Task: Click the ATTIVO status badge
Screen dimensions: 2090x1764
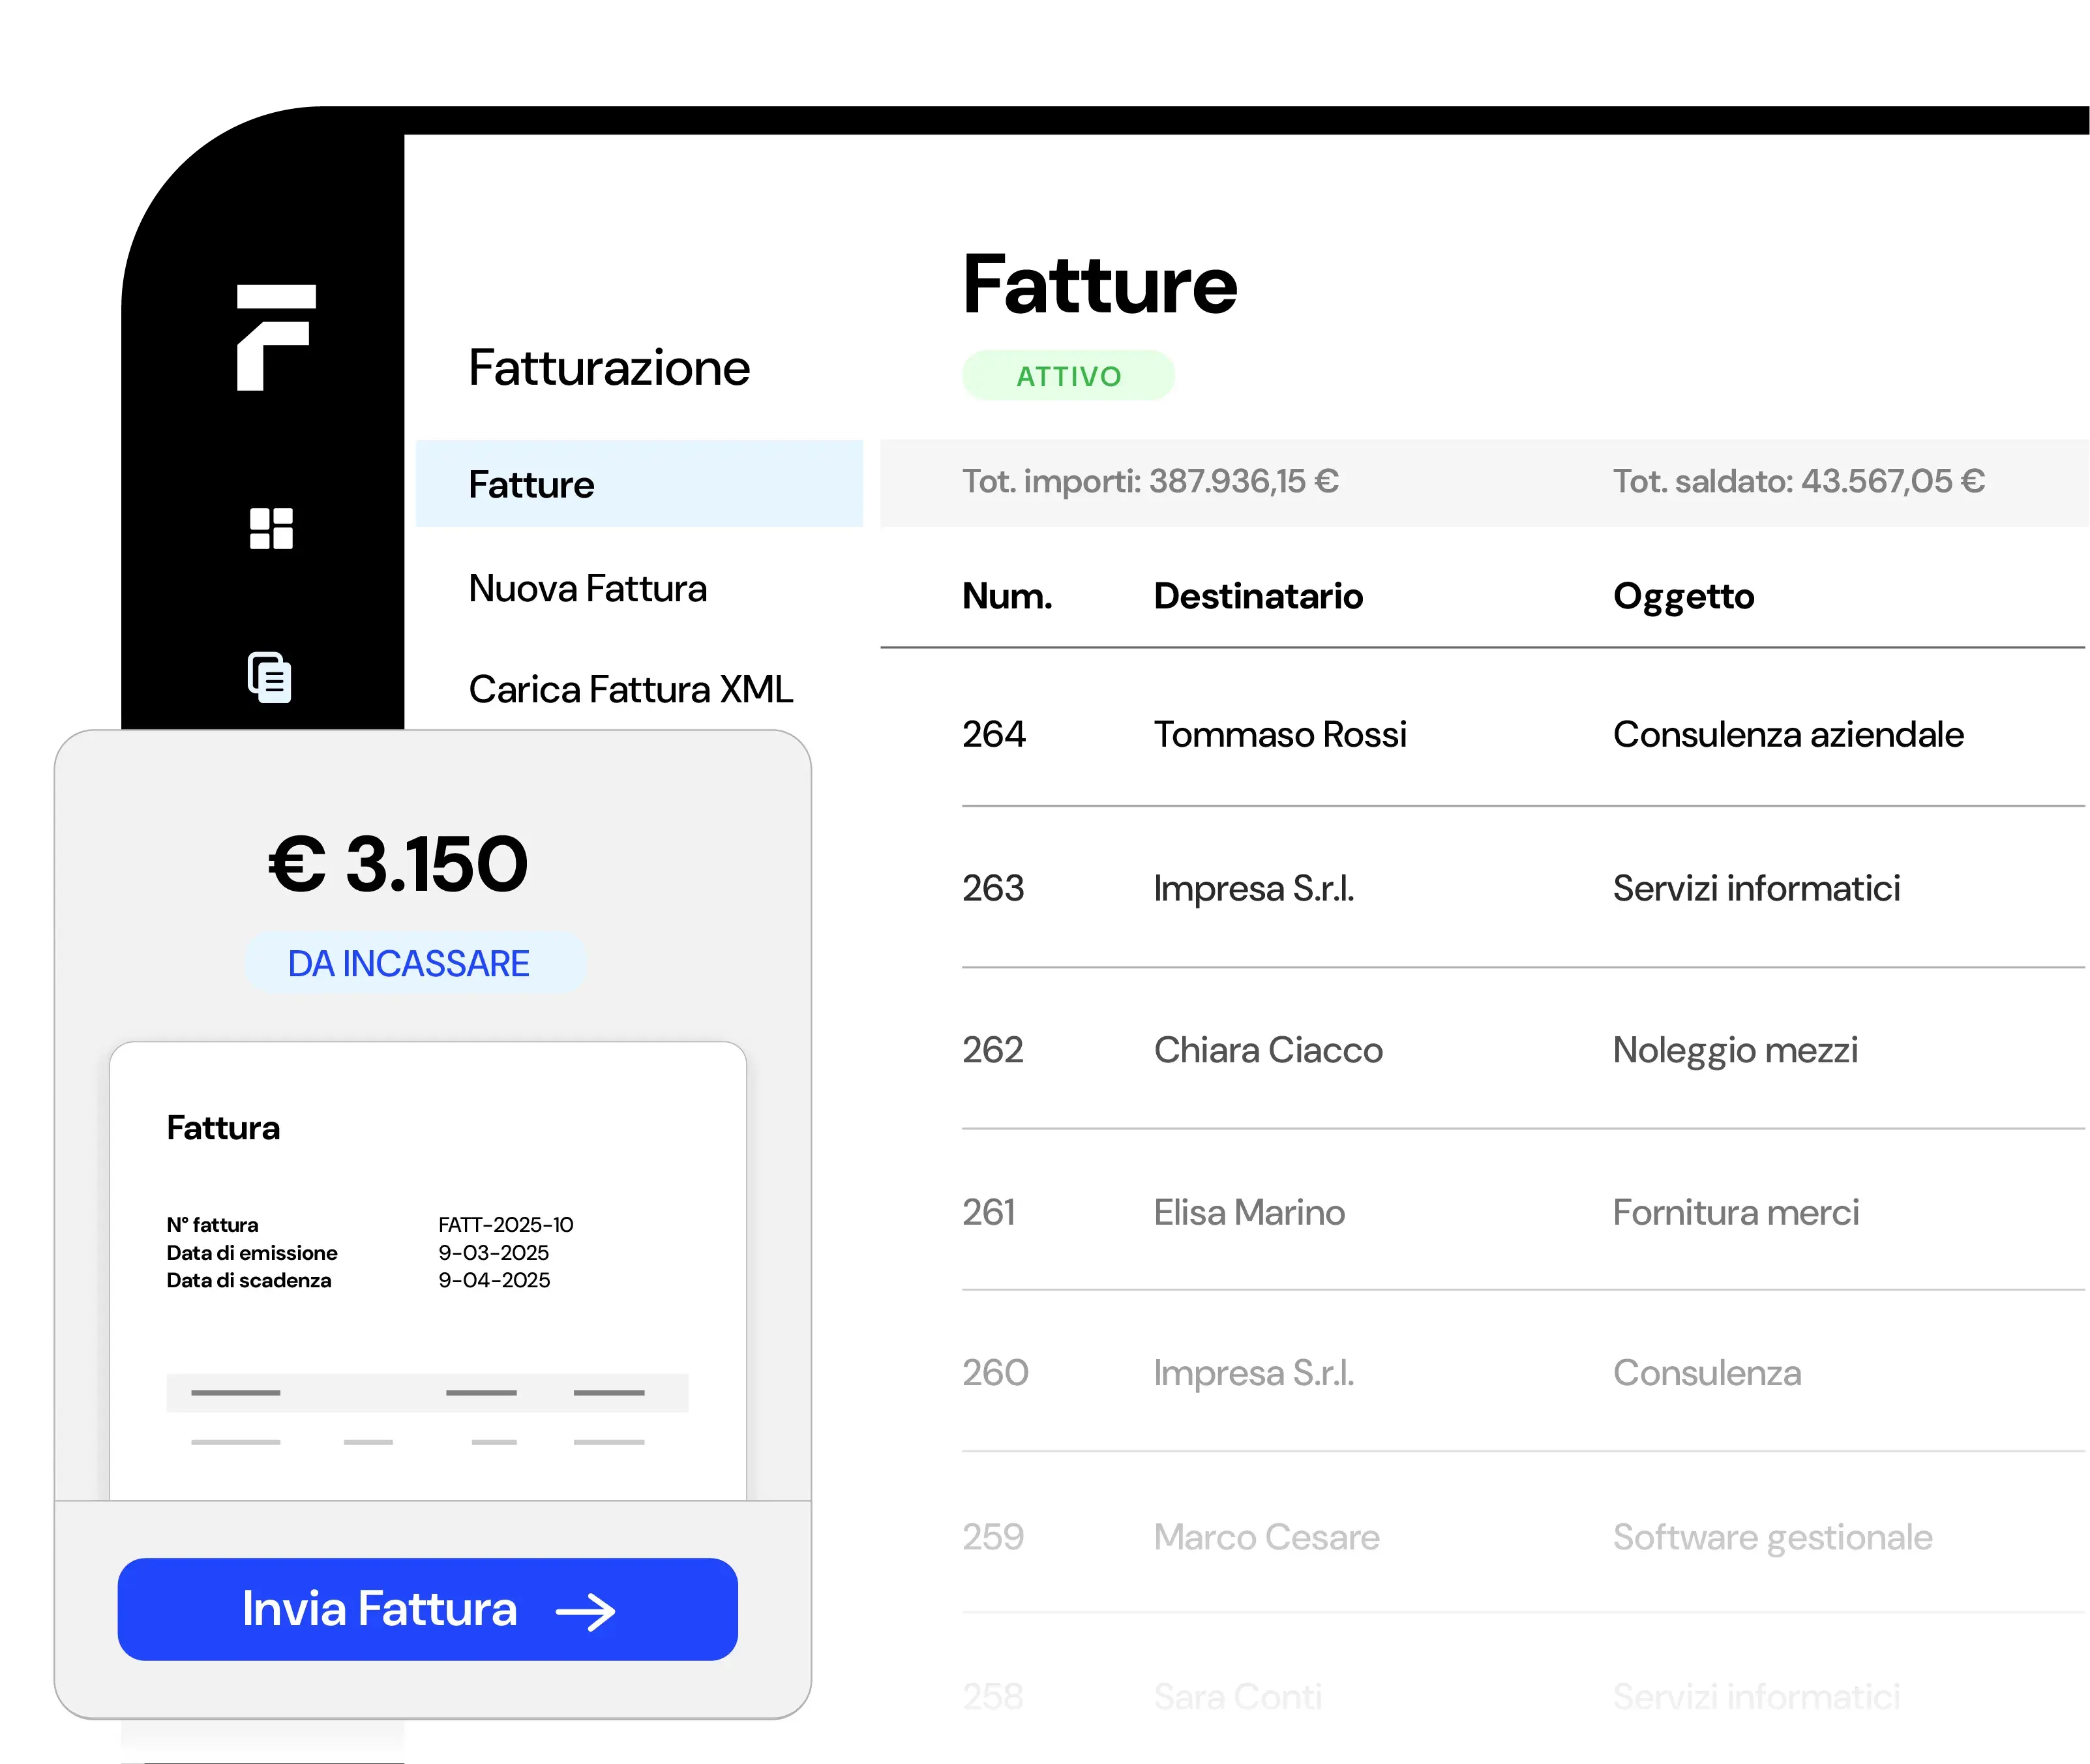Action: [1069, 376]
